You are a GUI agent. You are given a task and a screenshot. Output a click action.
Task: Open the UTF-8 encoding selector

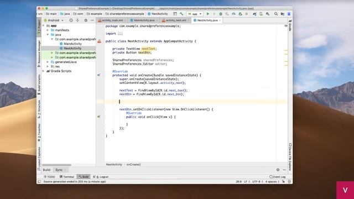pyautogui.click(x=258, y=182)
